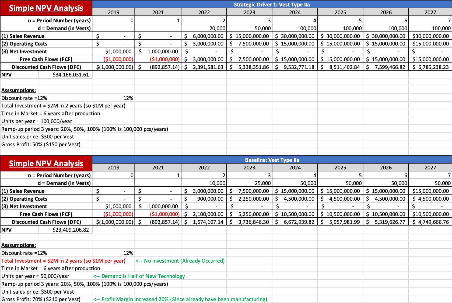
Task: Click the 'Baseline: Vest Type IIa' header
Action: [x=272, y=160]
